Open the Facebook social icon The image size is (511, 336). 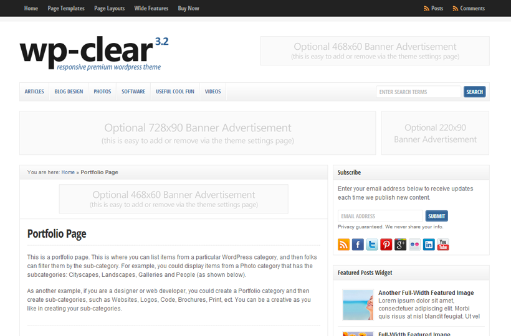coord(358,245)
